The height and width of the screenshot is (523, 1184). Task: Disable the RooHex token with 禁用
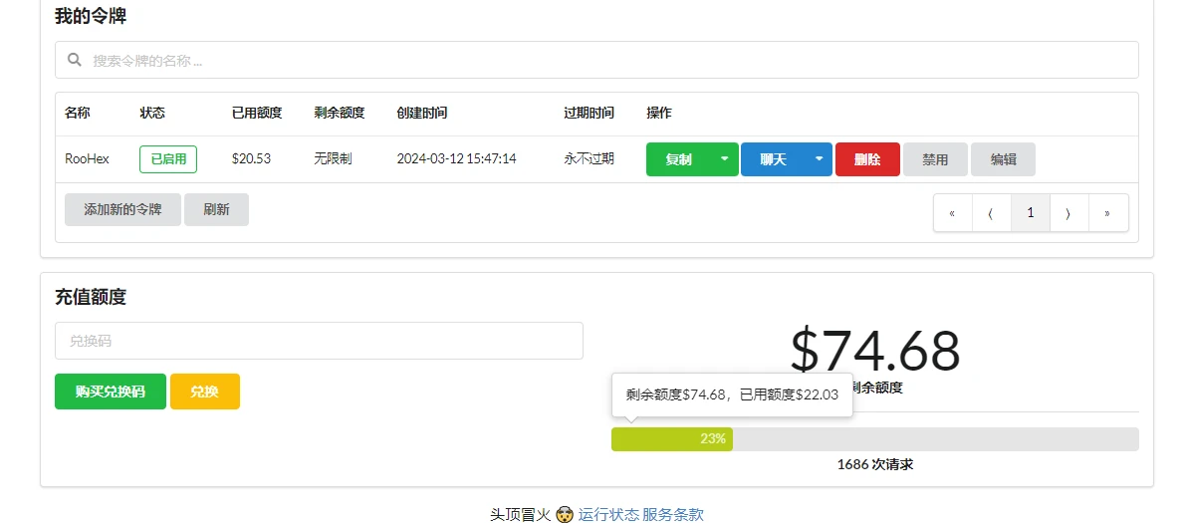click(x=935, y=159)
